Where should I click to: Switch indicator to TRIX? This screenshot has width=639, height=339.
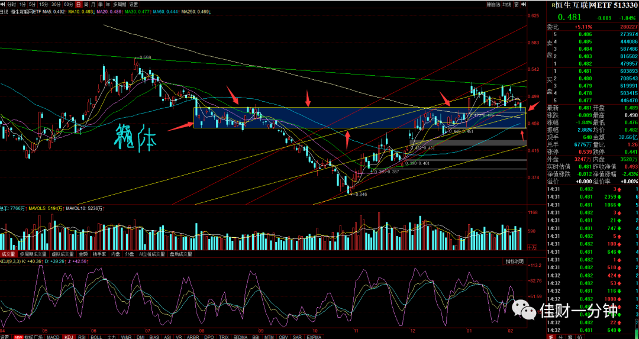click(224, 337)
